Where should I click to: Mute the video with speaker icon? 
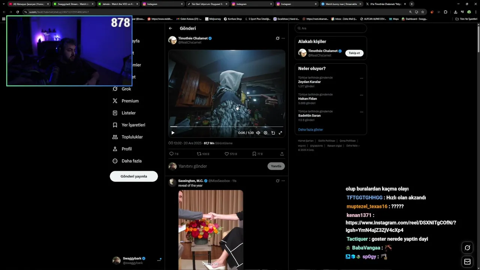point(258,133)
